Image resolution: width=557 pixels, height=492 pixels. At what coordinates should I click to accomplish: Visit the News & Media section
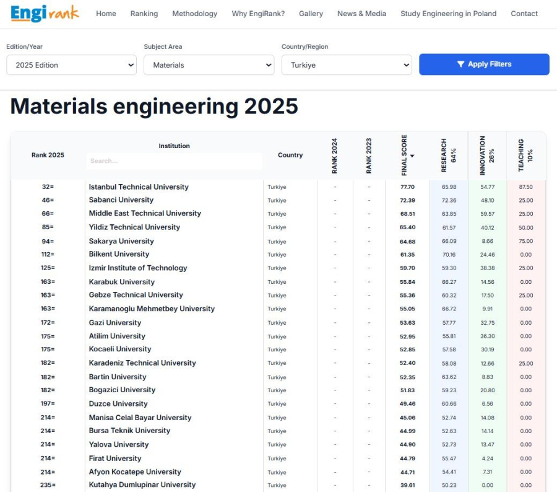coord(361,14)
